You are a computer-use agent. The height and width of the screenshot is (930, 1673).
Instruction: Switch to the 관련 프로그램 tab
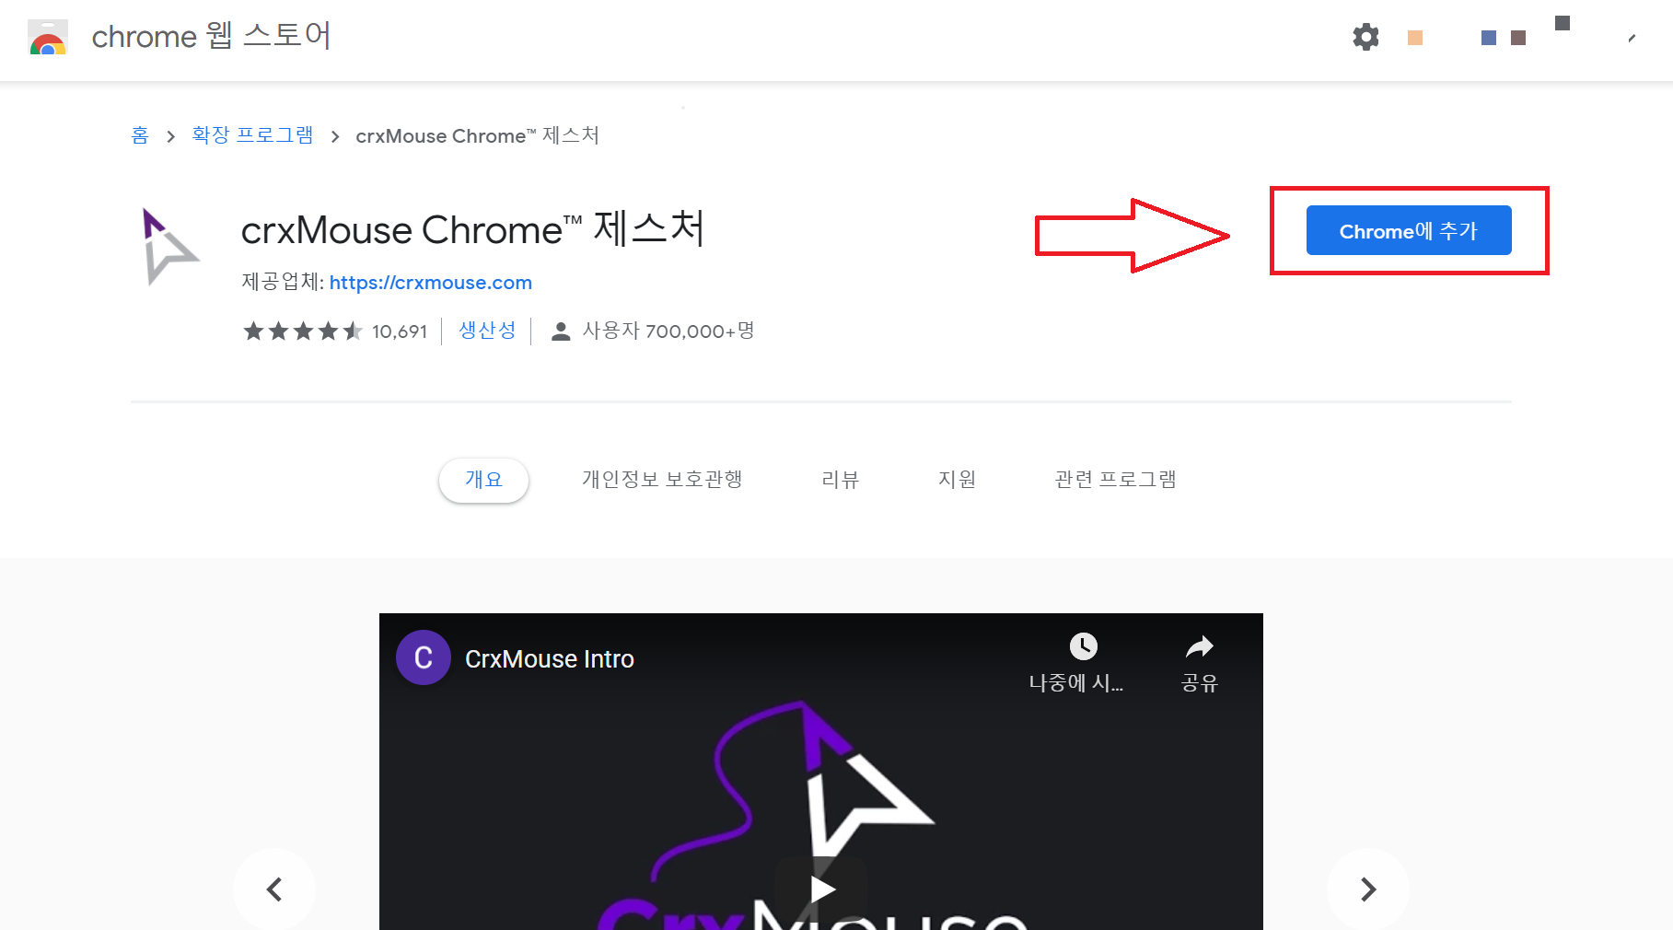click(1115, 480)
